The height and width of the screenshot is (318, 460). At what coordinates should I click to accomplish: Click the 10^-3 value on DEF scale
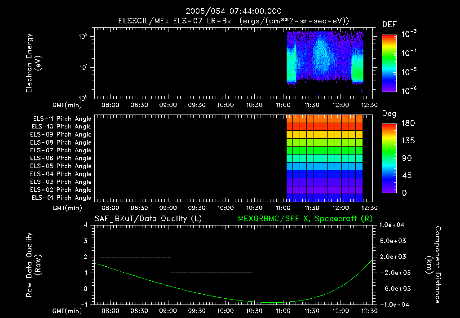409,34
